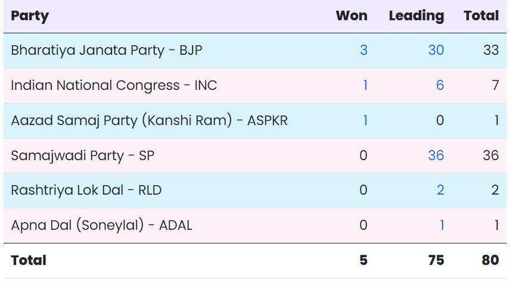The image size is (510, 281).
Task: Open Apna Dal (Soneylal) Leading link
Action: 441,225
